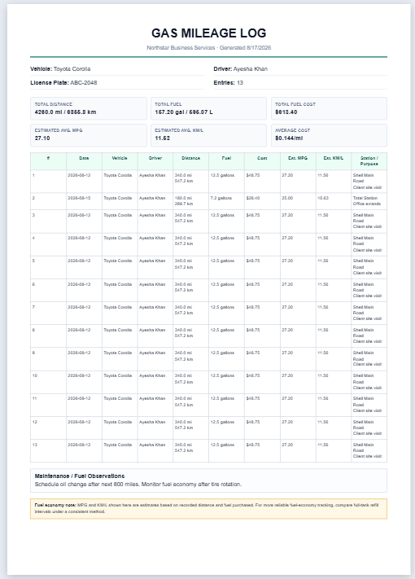This screenshot has width=415, height=579.
Task: Select the Estimated Avg. KM/L card
Action: [208, 135]
